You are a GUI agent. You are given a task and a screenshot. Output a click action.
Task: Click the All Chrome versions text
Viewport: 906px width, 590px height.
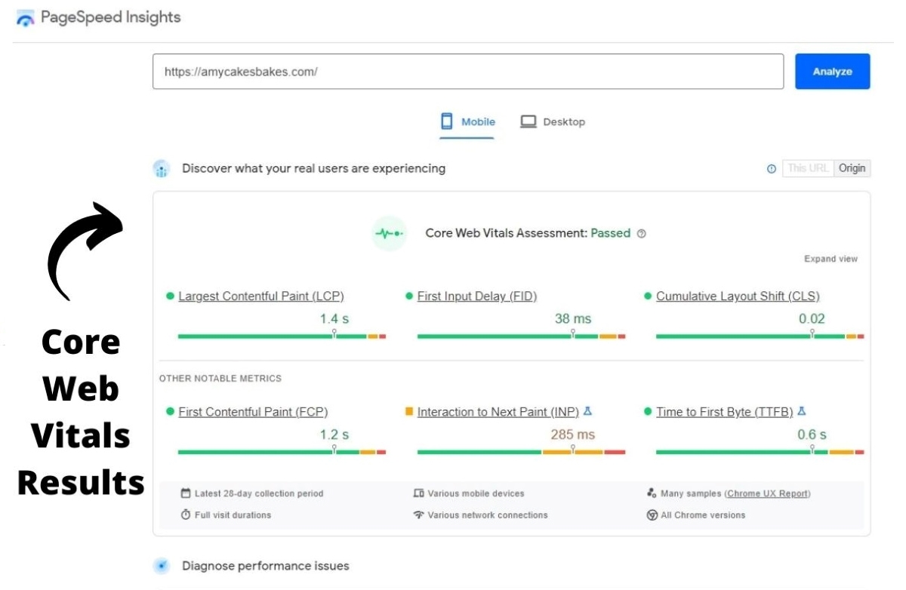(x=703, y=515)
